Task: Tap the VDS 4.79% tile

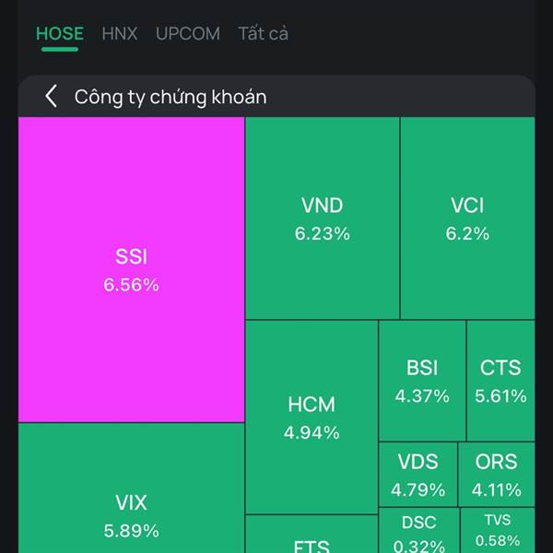Action: (418, 474)
